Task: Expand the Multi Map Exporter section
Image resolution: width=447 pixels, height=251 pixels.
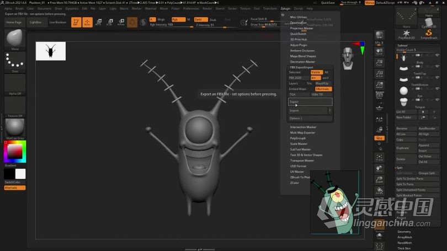Action: tap(302, 133)
